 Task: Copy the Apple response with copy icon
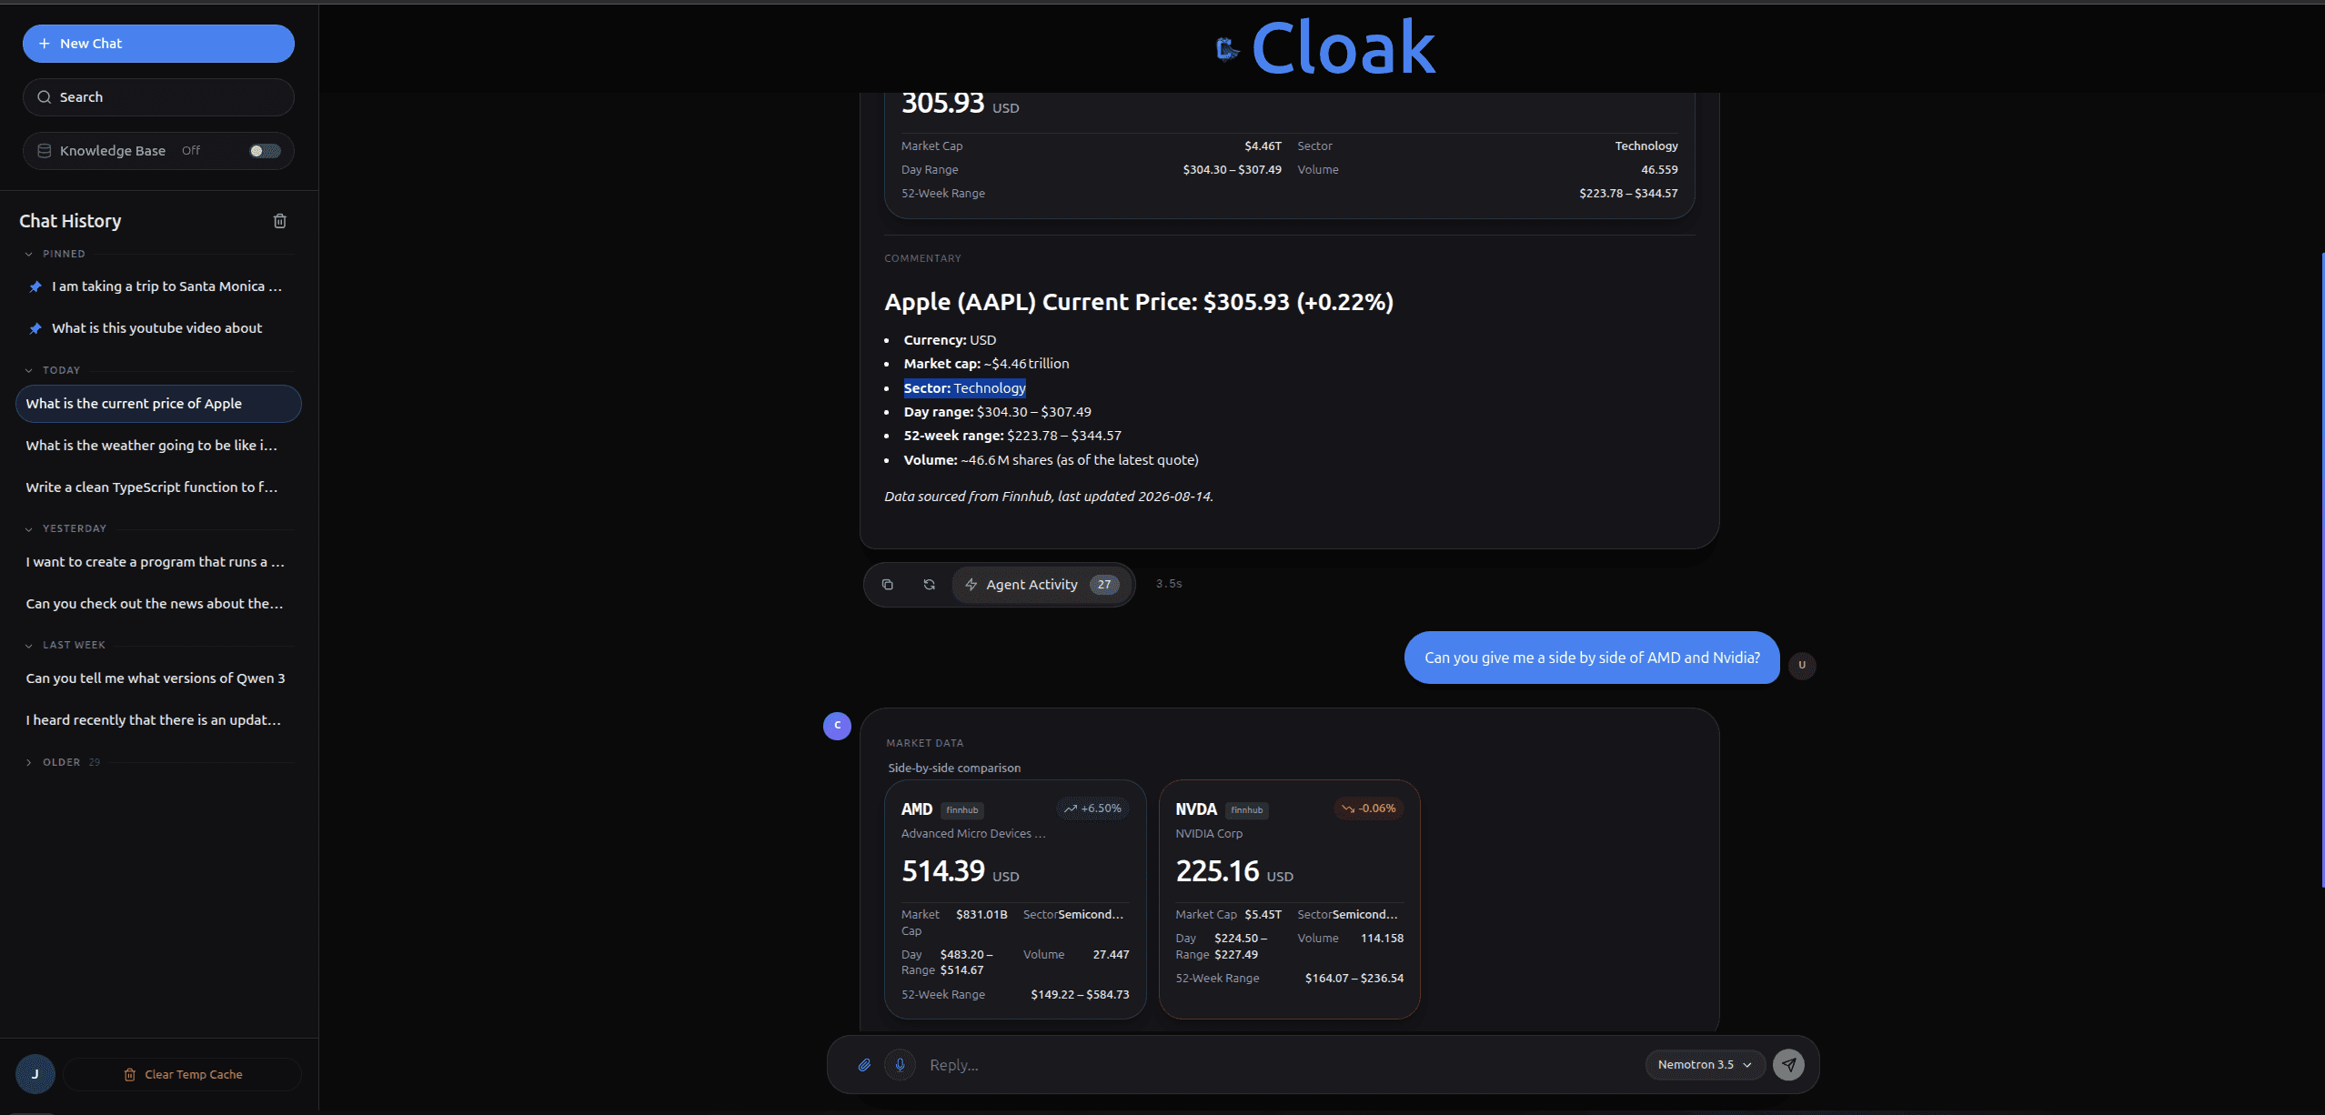click(888, 585)
